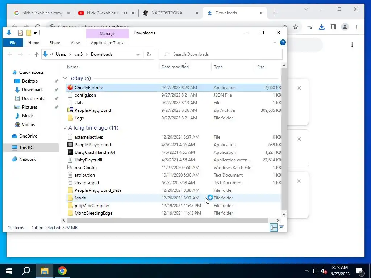Toggle Chrome side panel icon
Image resolution: width=371 pixels, height=278 pixels.
click(333, 27)
